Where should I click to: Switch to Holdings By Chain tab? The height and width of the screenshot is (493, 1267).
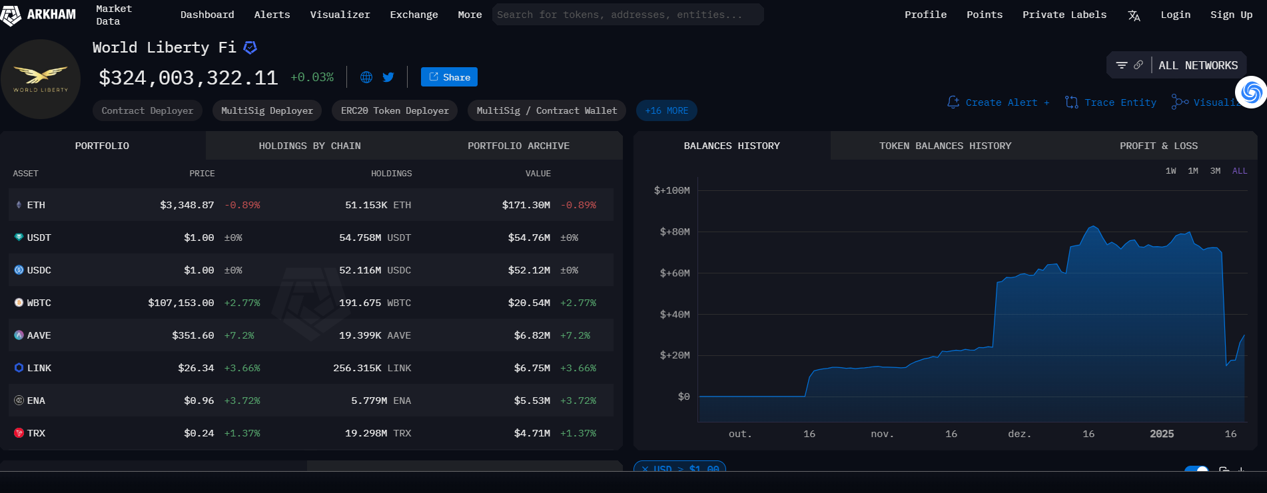[x=310, y=146]
